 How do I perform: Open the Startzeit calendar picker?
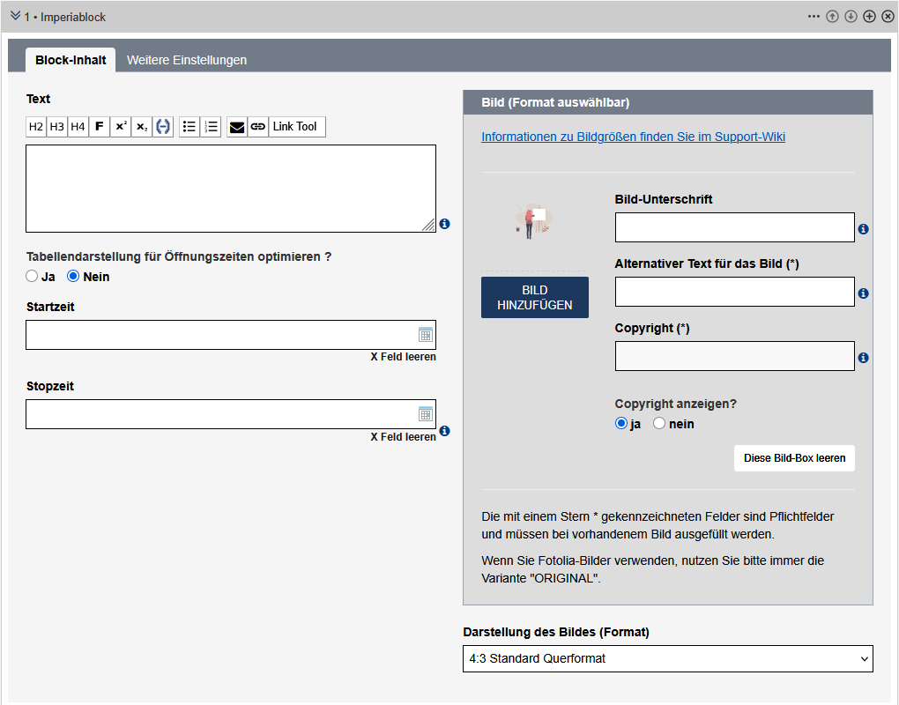[426, 335]
